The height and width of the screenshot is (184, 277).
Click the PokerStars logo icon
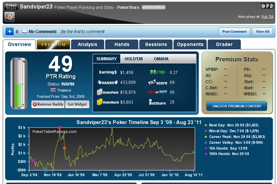pyautogui.click(x=11, y=7)
